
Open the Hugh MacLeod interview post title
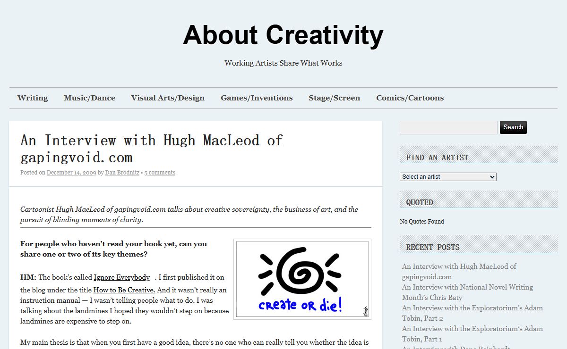pyautogui.click(x=151, y=149)
